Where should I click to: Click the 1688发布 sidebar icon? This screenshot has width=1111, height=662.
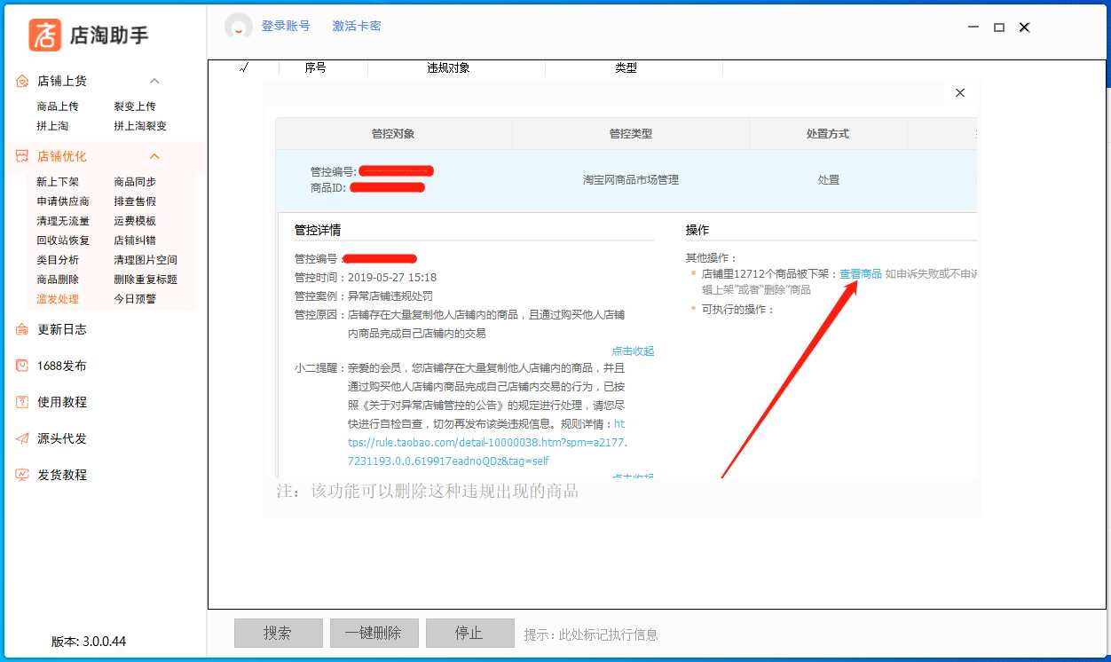pyautogui.click(x=22, y=366)
